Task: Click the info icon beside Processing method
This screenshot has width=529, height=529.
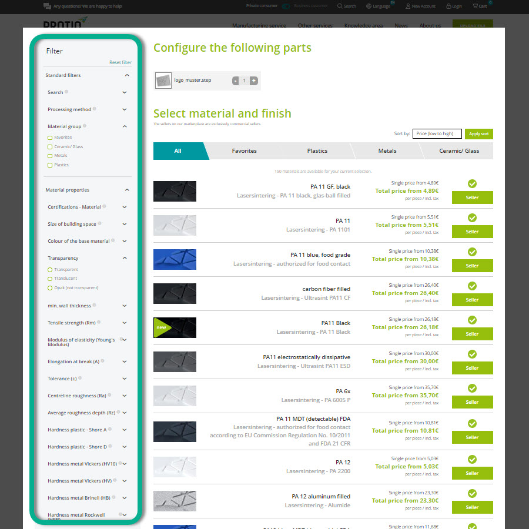Action: [95, 109]
